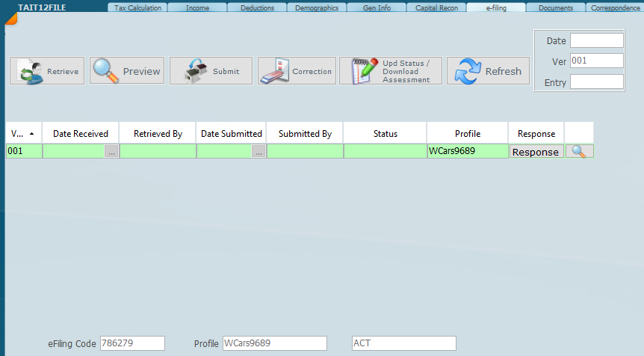The image size is (644, 356).
Task: Click the Date input field
Action: pos(596,40)
